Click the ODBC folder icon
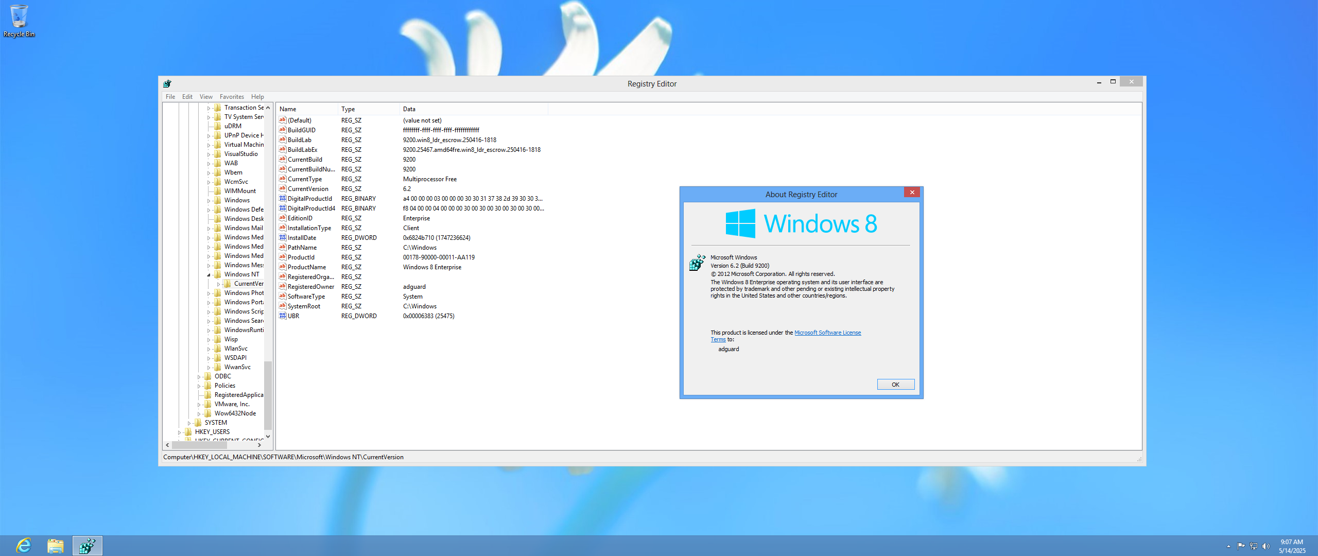The width and height of the screenshot is (1318, 556). (207, 376)
